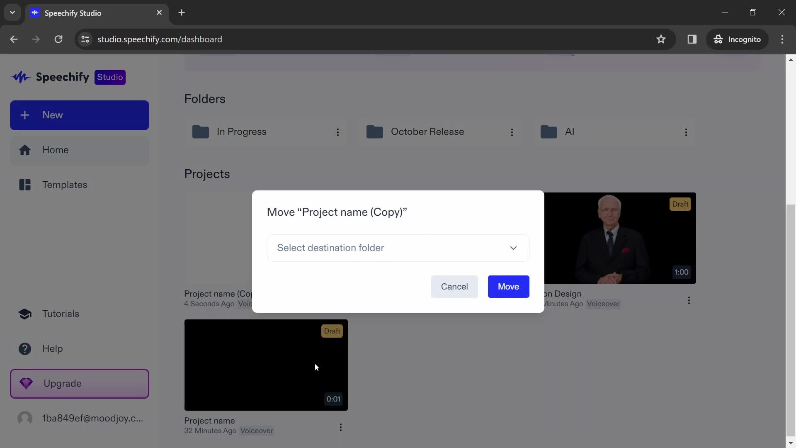This screenshot has width=796, height=448.
Task: Open the Help section icon
Action: point(24,348)
